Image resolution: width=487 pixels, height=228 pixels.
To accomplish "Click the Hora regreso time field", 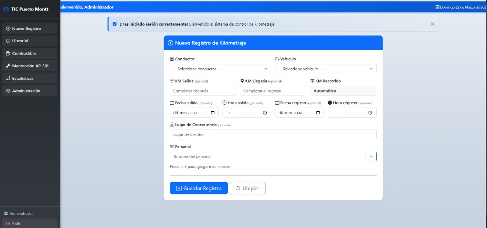I will (352, 113).
